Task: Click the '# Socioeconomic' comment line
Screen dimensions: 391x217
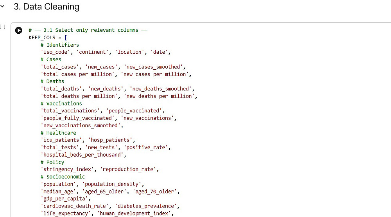Action: click(63, 177)
